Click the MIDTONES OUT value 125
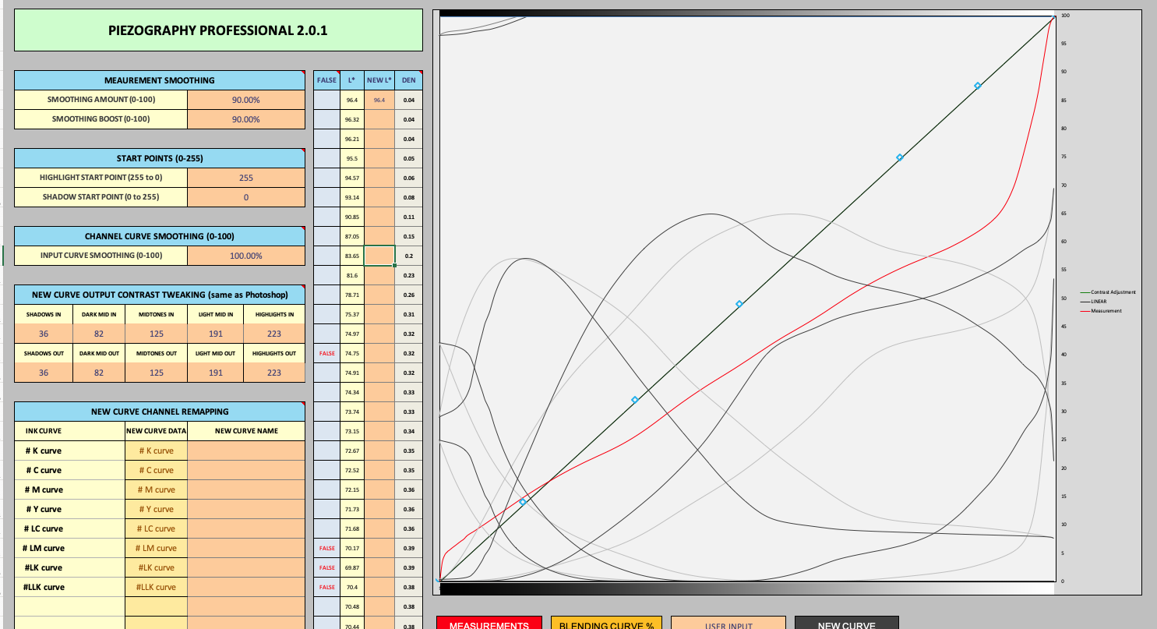 (155, 373)
